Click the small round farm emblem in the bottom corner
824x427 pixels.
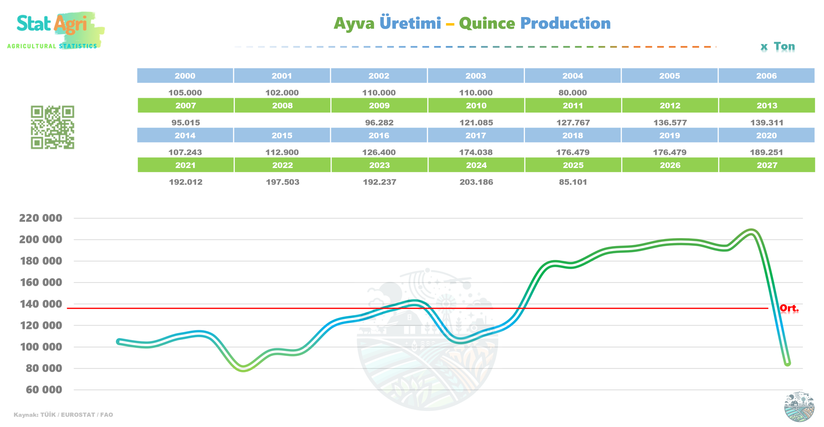pyautogui.click(x=799, y=406)
